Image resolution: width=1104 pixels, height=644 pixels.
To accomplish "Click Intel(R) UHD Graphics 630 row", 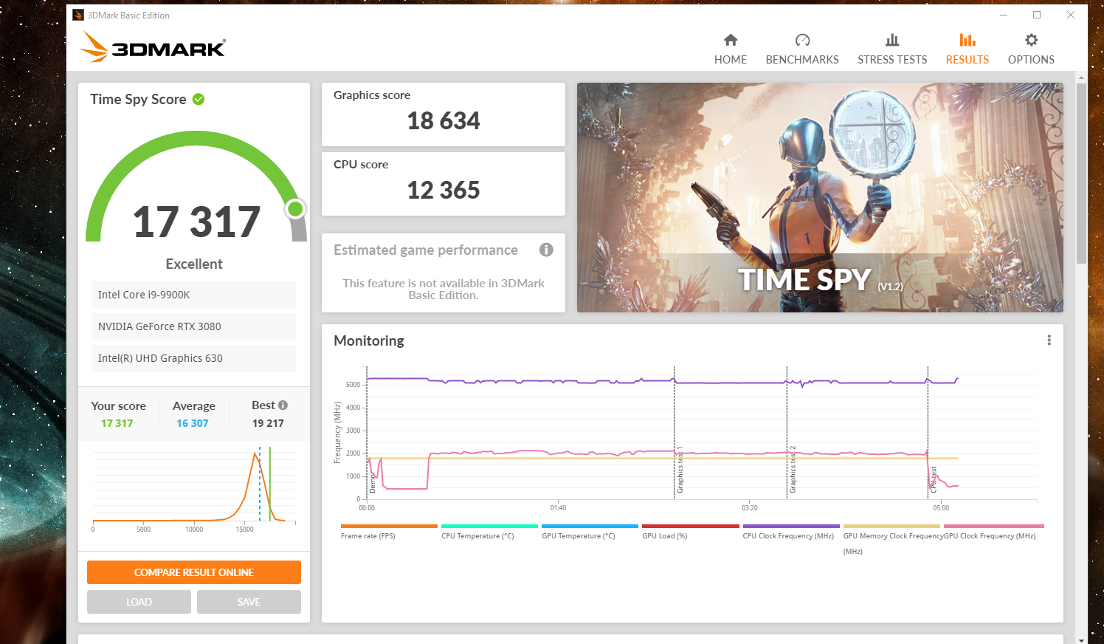I will (x=194, y=358).
